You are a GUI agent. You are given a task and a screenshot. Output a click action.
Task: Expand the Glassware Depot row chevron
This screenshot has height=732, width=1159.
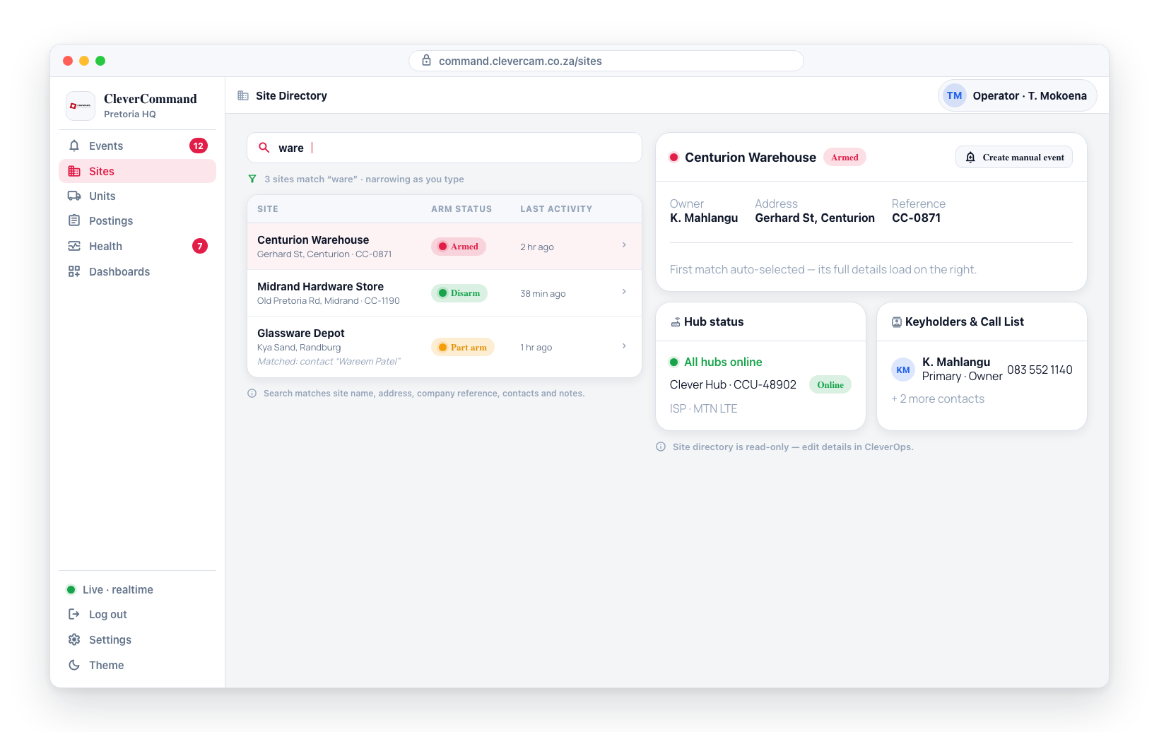(x=624, y=346)
